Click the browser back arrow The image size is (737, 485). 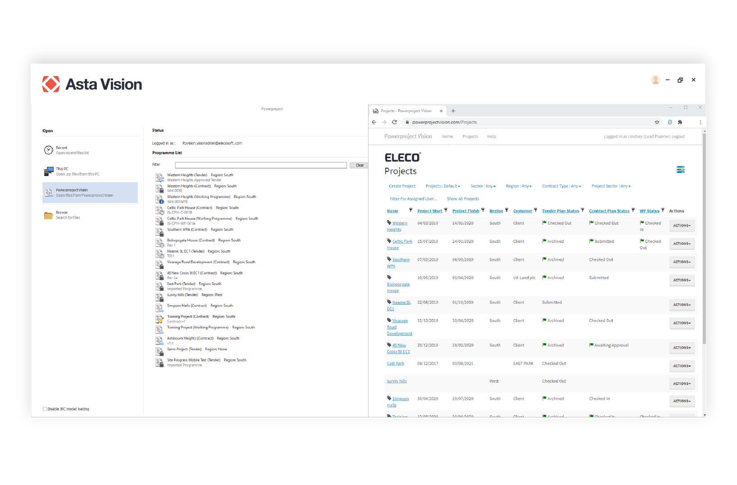coord(374,122)
